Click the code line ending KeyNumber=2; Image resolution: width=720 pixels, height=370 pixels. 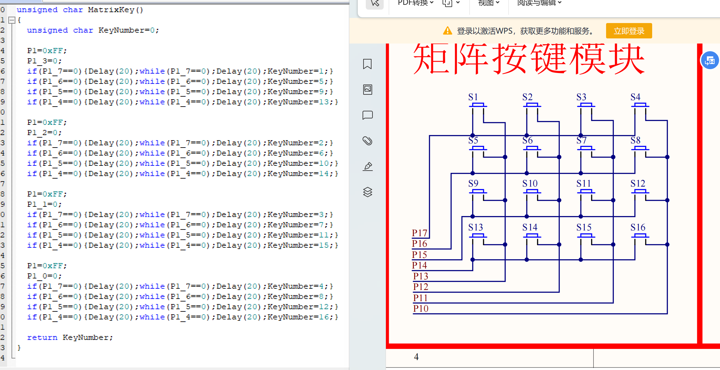[x=180, y=143]
